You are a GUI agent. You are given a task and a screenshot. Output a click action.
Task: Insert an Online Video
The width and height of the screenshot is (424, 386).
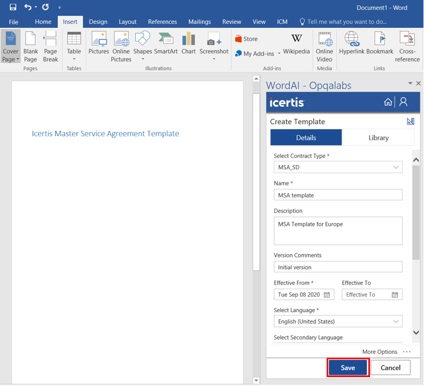coord(324,46)
